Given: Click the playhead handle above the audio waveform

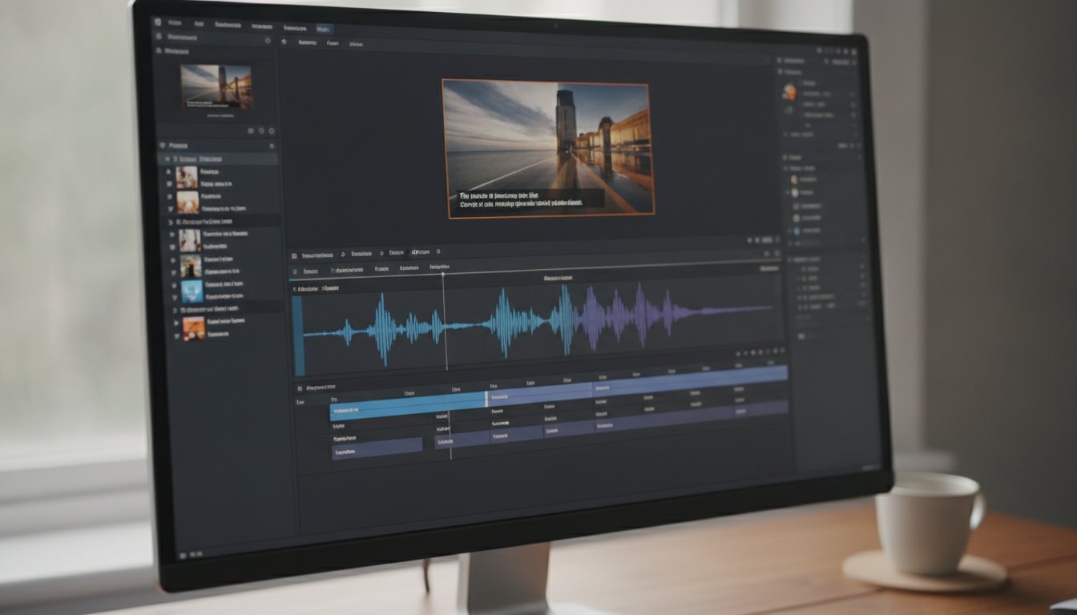Looking at the screenshot, I should coord(442,275).
